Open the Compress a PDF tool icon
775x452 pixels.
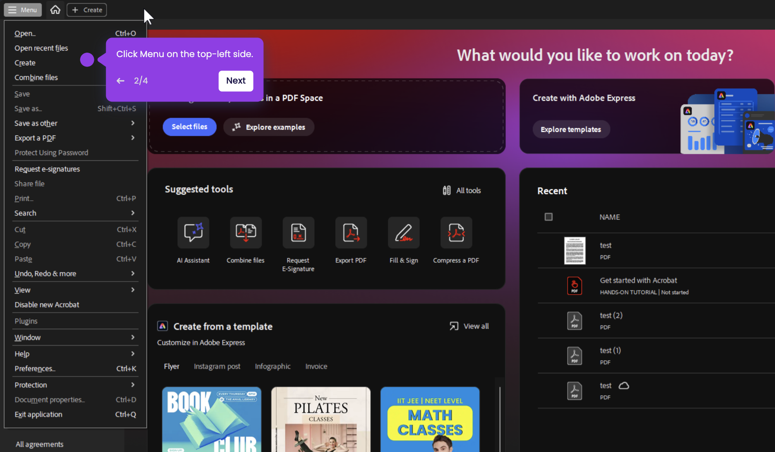click(x=456, y=233)
